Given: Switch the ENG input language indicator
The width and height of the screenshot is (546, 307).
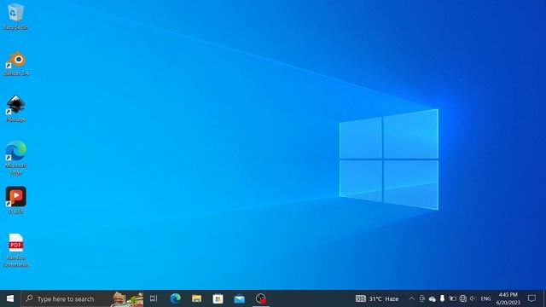Looking at the screenshot, I should tap(485, 298).
